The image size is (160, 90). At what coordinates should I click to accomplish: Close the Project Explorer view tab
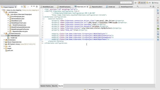(x=15, y=7)
